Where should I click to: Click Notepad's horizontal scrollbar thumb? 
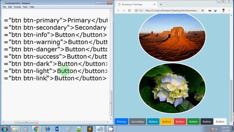pos(26,122)
